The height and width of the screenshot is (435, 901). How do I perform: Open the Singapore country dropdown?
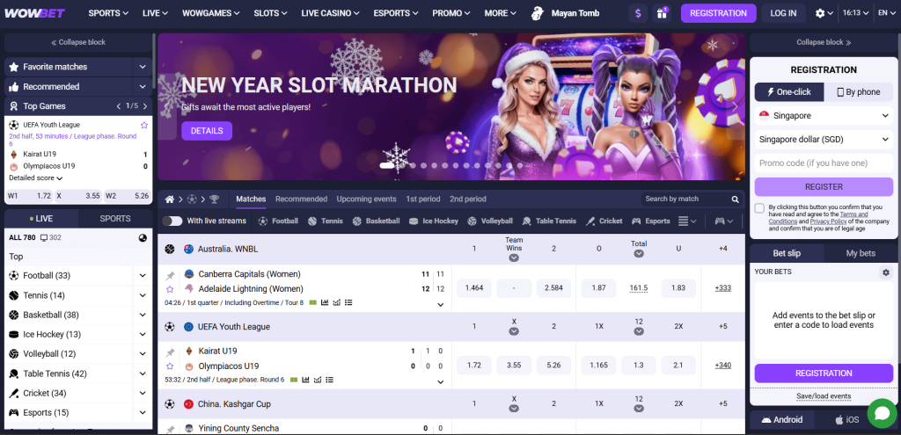[x=824, y=116]
